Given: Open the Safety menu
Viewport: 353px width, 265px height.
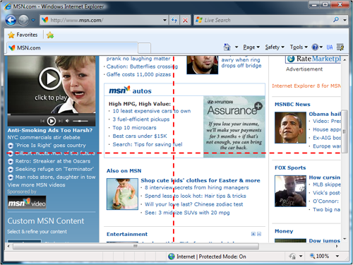Looking at the screenshot, I should tap(275, 47).
